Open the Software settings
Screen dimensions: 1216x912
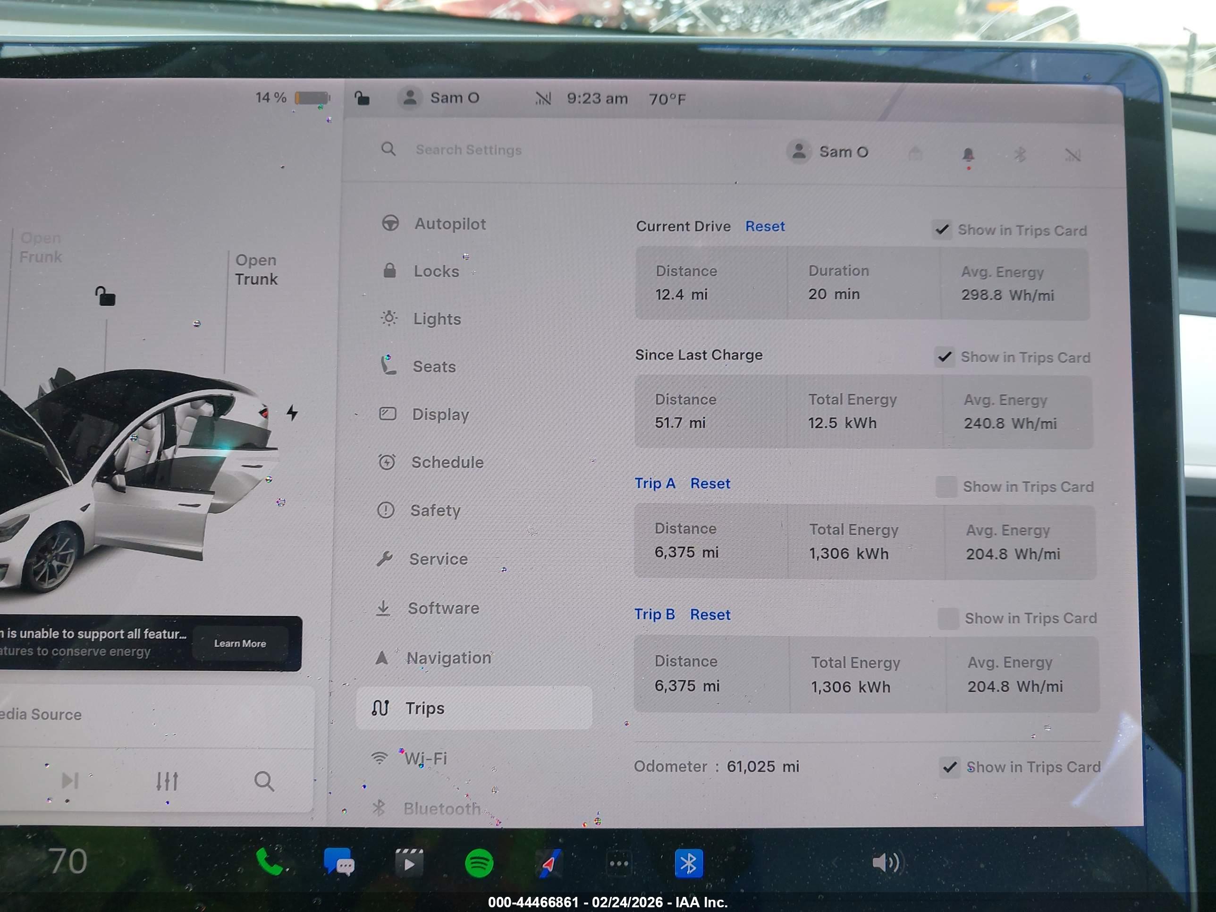coord(427,608)
